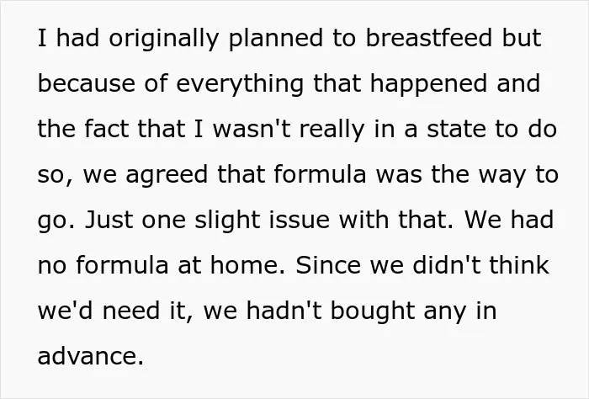
Task: Select the word "planned"
Action: [x=276, y=39]
